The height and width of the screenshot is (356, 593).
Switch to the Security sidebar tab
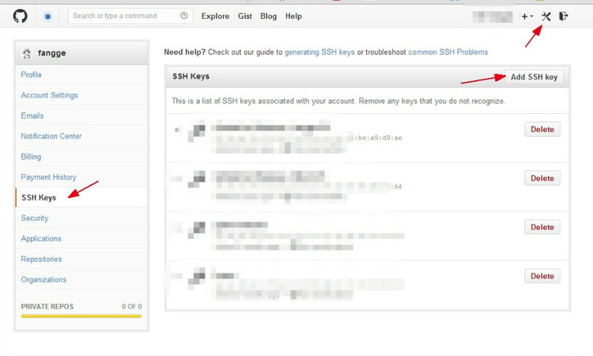[x=35, y=218]
